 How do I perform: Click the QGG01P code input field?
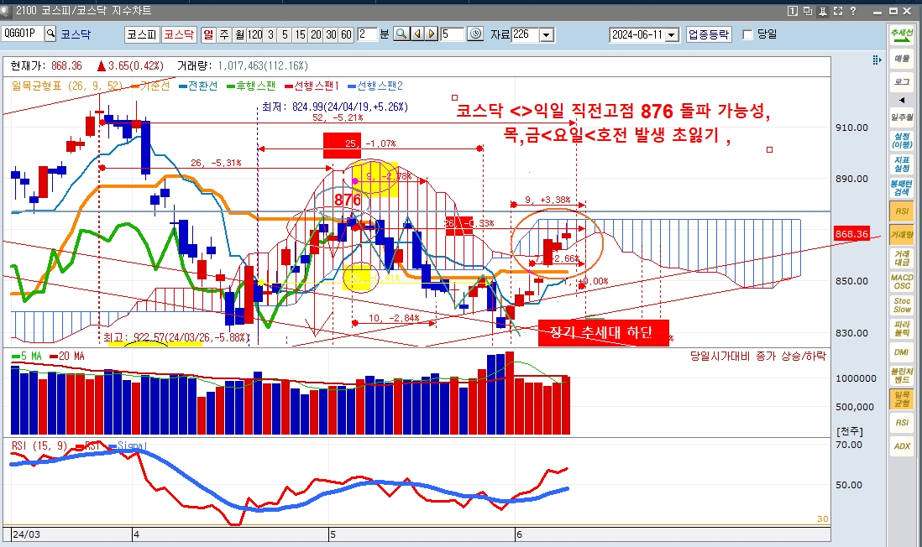(23, 34)
